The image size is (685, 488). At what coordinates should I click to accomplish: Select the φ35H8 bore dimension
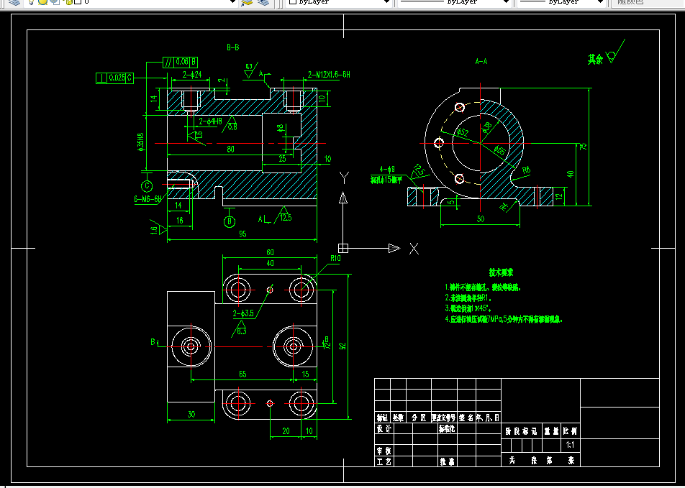point(141,142)
